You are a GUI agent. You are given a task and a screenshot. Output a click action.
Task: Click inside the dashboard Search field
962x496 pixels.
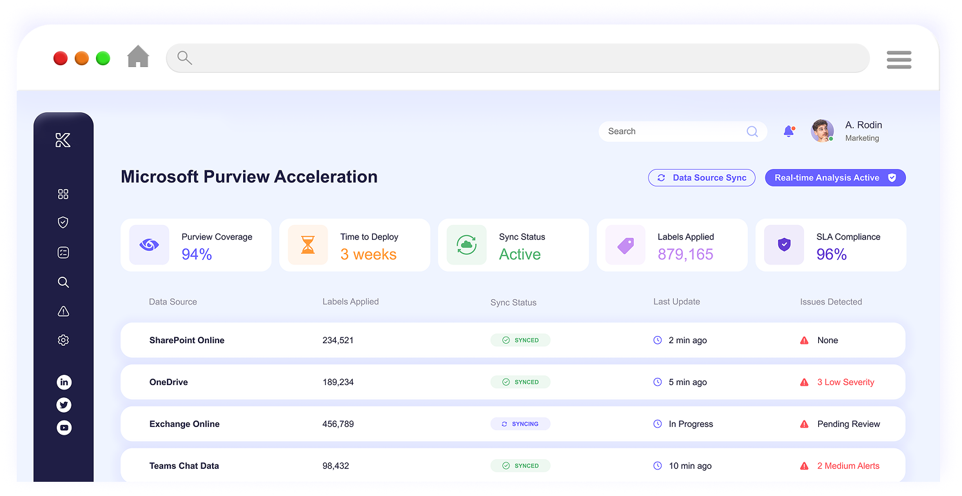click(674, 132)
